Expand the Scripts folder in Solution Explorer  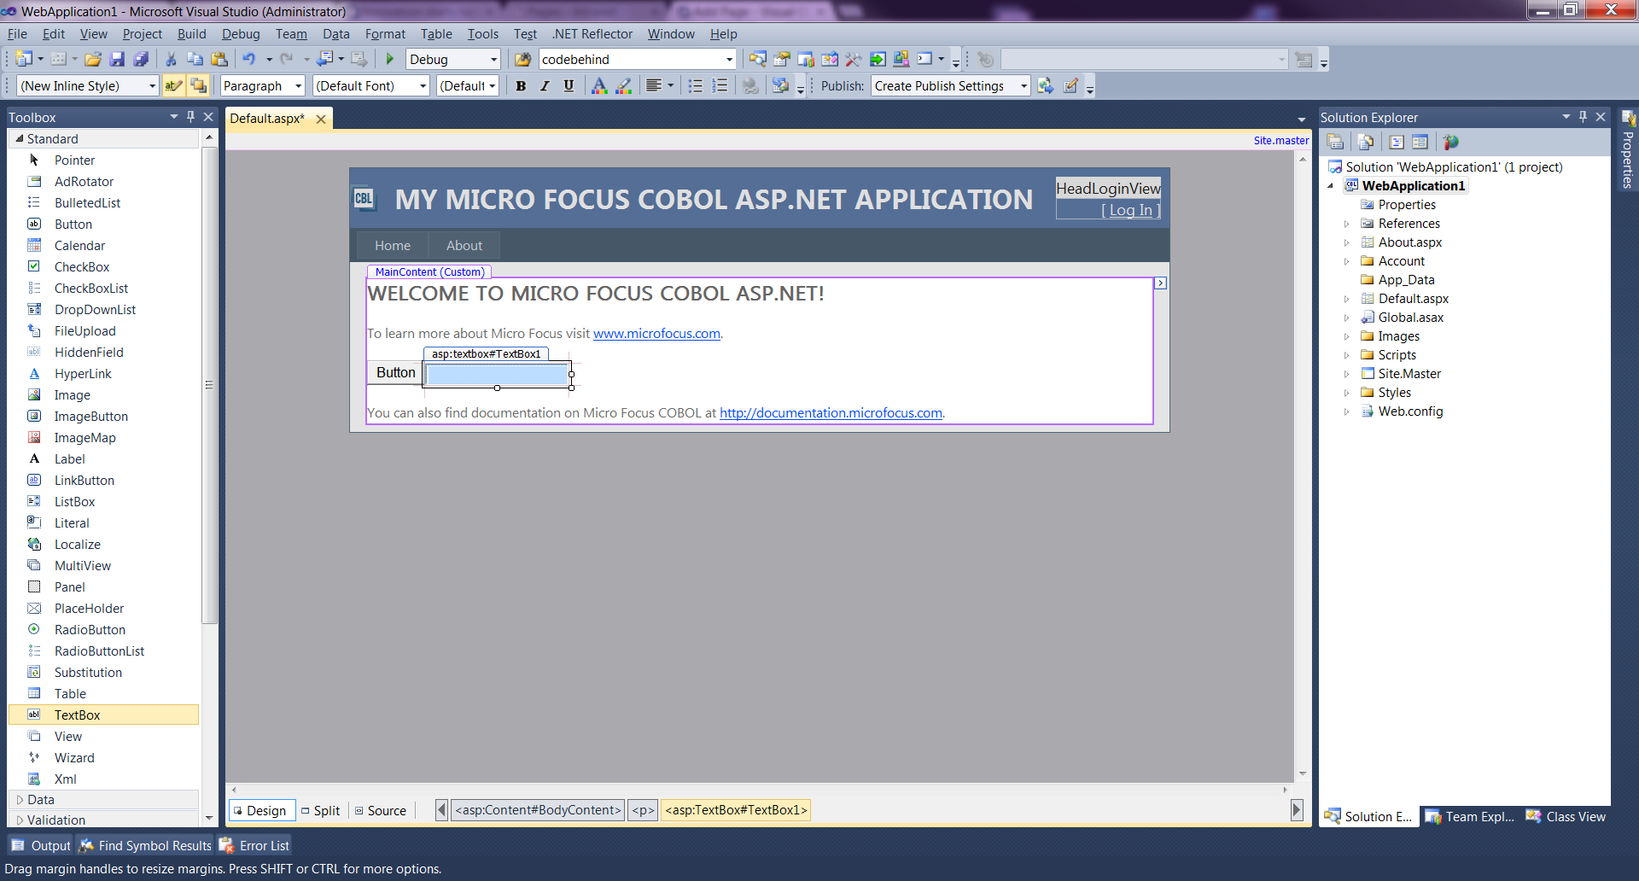1347,355
